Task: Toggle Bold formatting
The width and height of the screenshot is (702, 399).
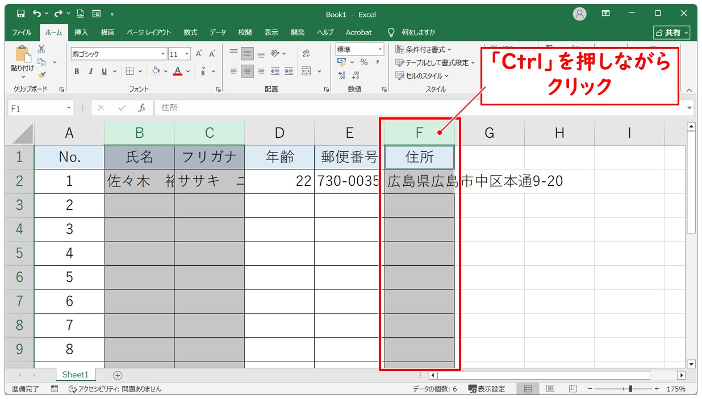Action: coord(77,71)
